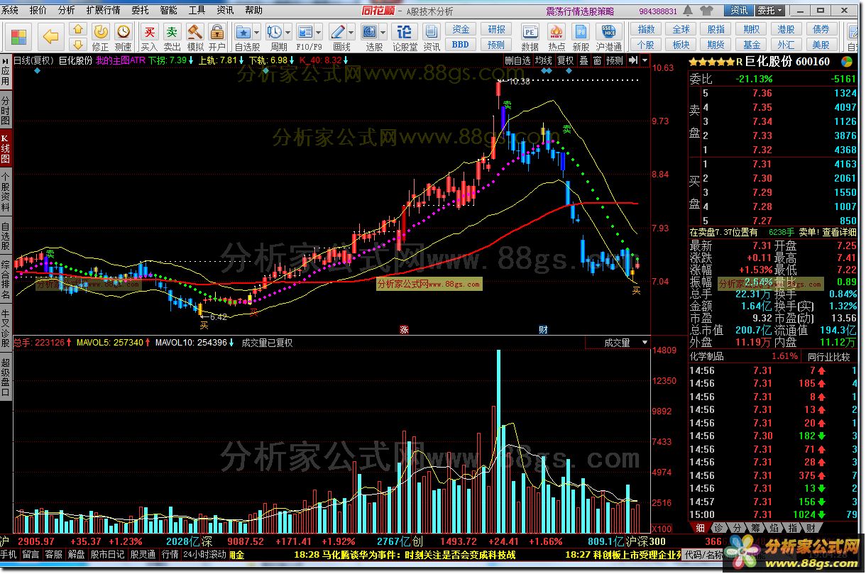Expand the 自选股 dropdown arrow

256,32
